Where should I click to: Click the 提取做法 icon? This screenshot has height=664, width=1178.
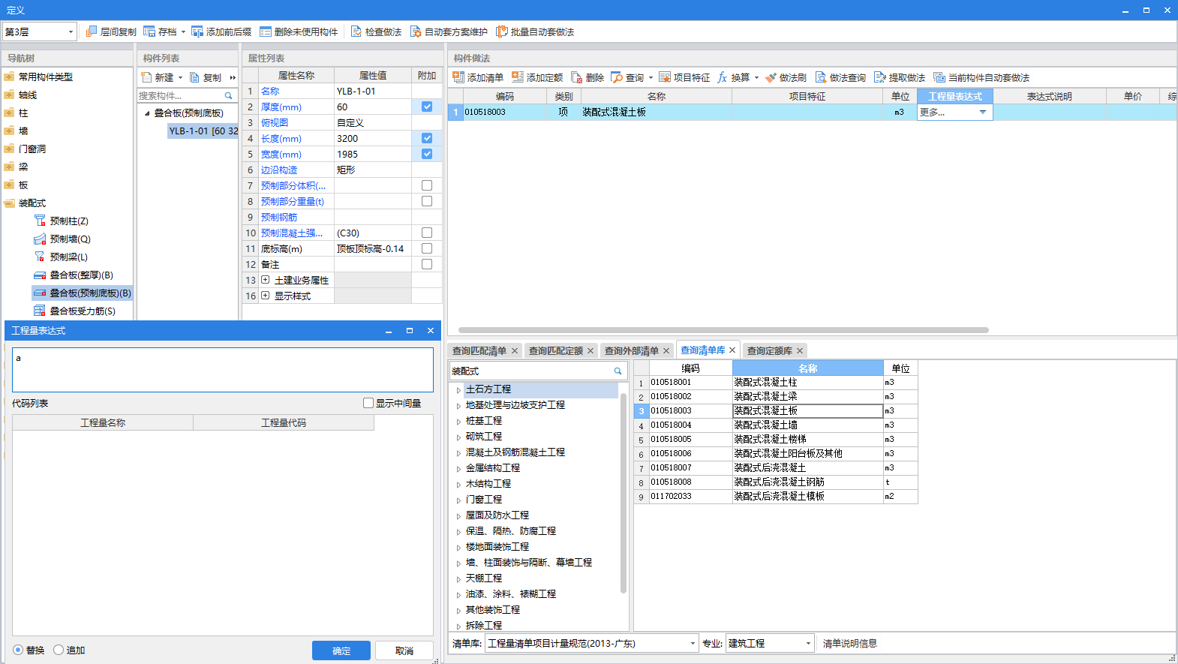(x=880, y=77)
